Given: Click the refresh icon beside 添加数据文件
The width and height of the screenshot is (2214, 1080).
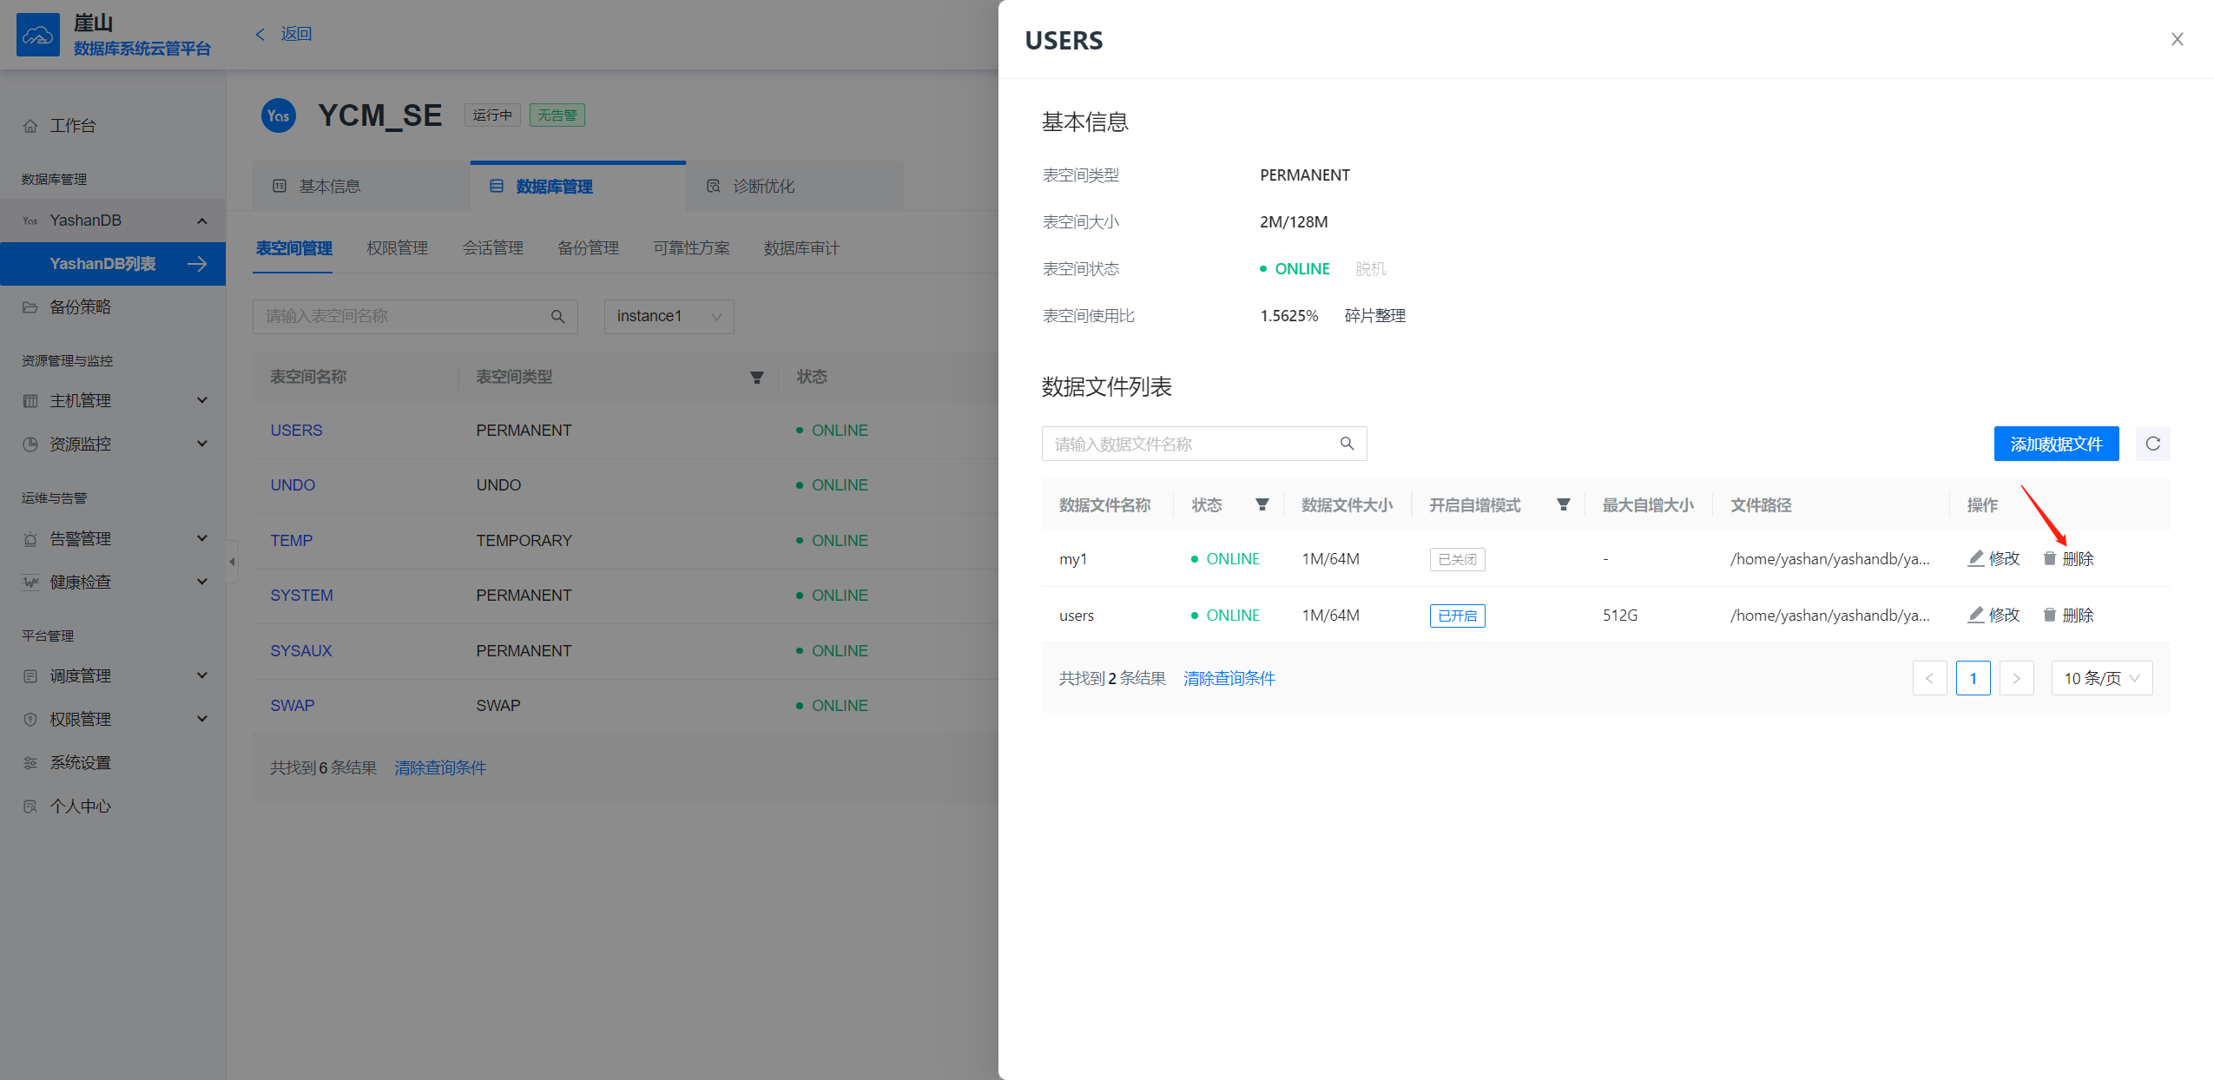Looking at the screenshot, I should click(2152, 444).
